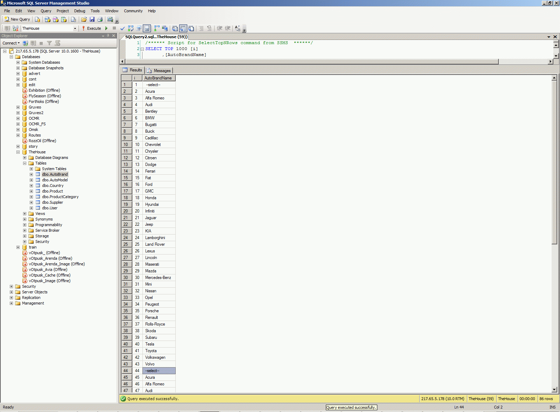Image resolution: width=560 pixels, height=412 pixels.
Task: Open the Query menu
Action: (46, 11)
